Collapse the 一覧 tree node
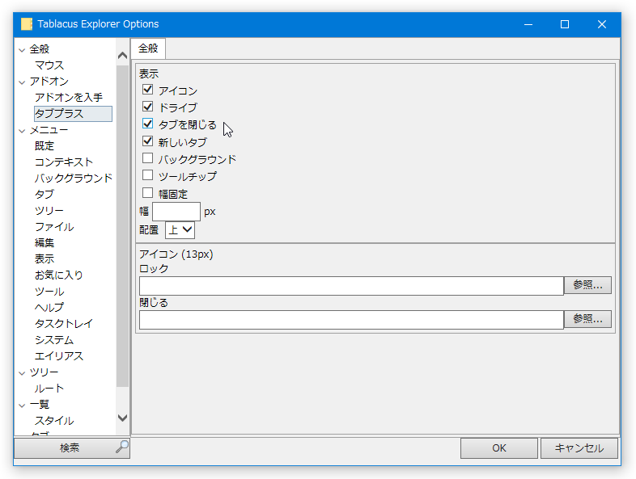The height and width of the screenshot is (479, 636). tap(22, 405)
